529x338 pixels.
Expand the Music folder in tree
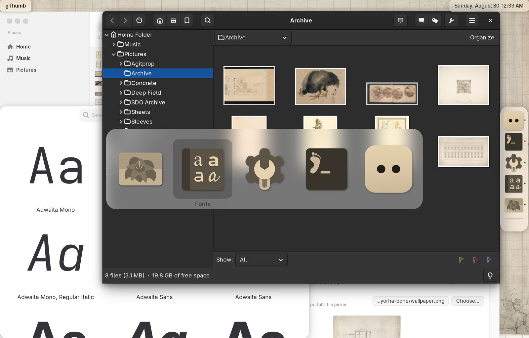point(114,44)
